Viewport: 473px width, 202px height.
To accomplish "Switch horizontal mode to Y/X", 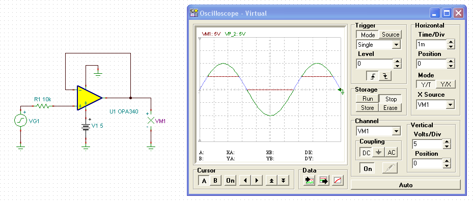I will coord(446,84).
